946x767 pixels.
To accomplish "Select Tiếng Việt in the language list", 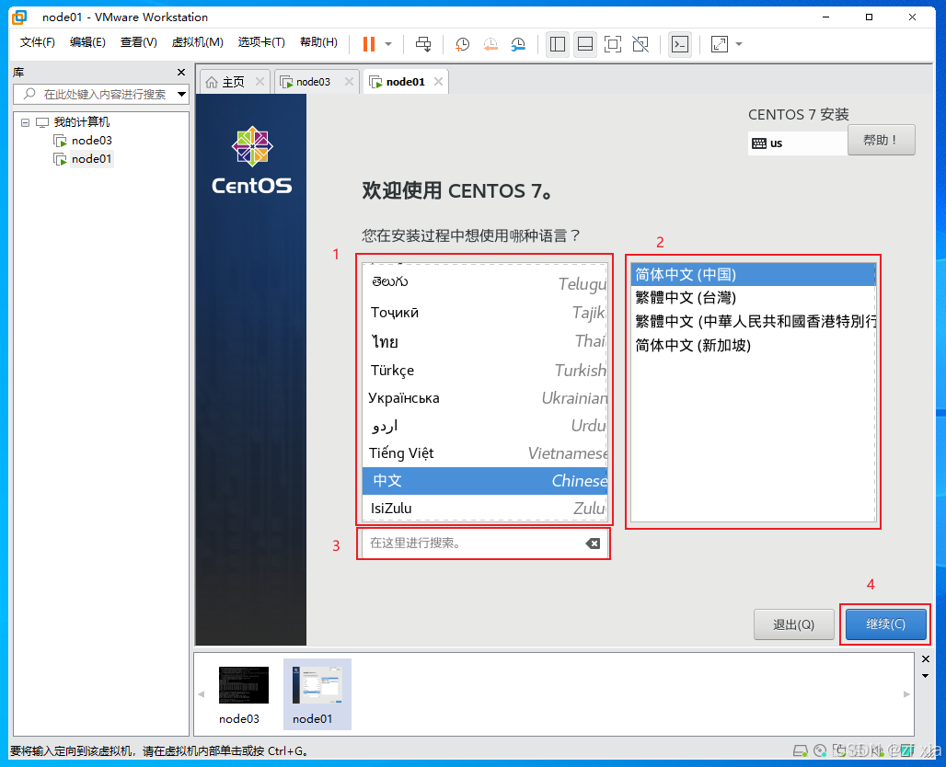I will pyautogui.click(x=485, y=453).
